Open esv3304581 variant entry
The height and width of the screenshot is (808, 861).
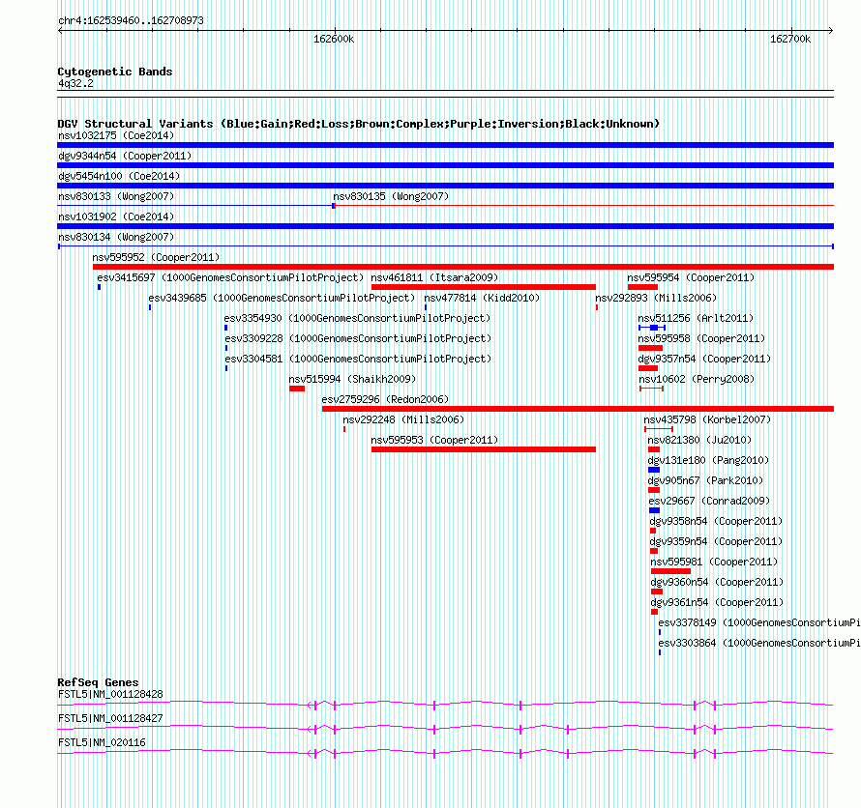click(x=358, y=359)
